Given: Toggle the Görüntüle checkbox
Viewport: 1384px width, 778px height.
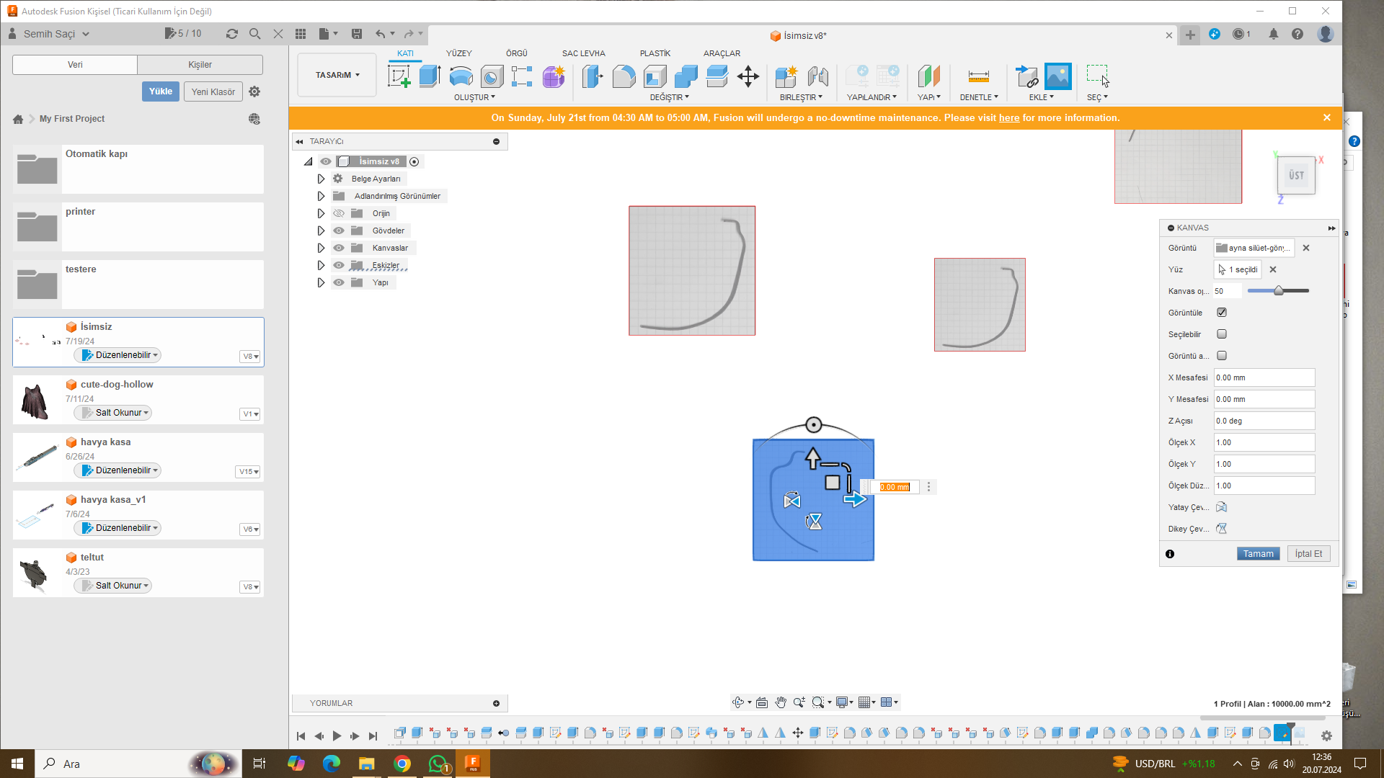Looking at the screenshot, I should 1222,313.
